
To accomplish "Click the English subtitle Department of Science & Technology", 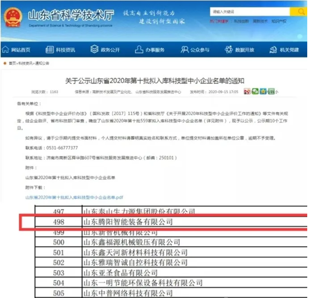I will [71, 26].
